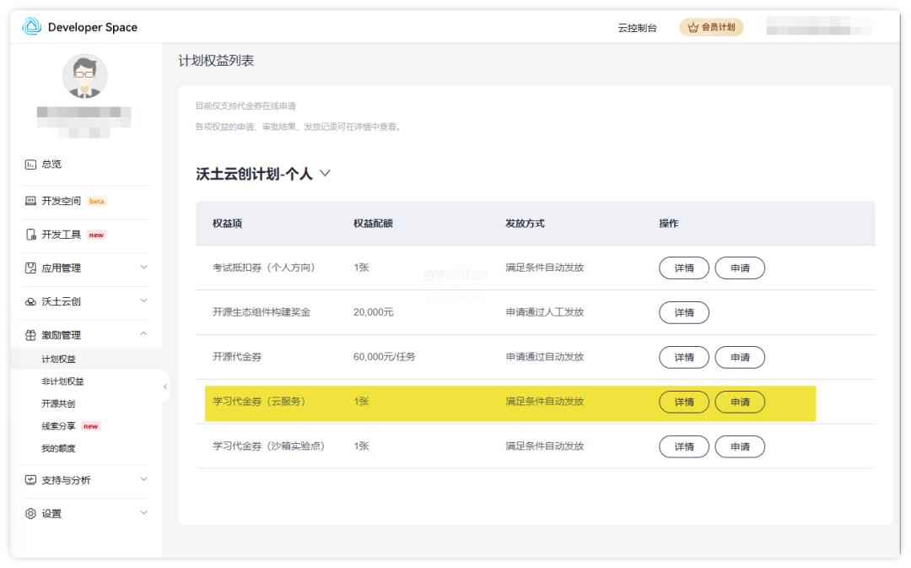Click the 应用管理 icon in sidebar
The height and width of the screenshot is (568, 911).
pos(30,268)
